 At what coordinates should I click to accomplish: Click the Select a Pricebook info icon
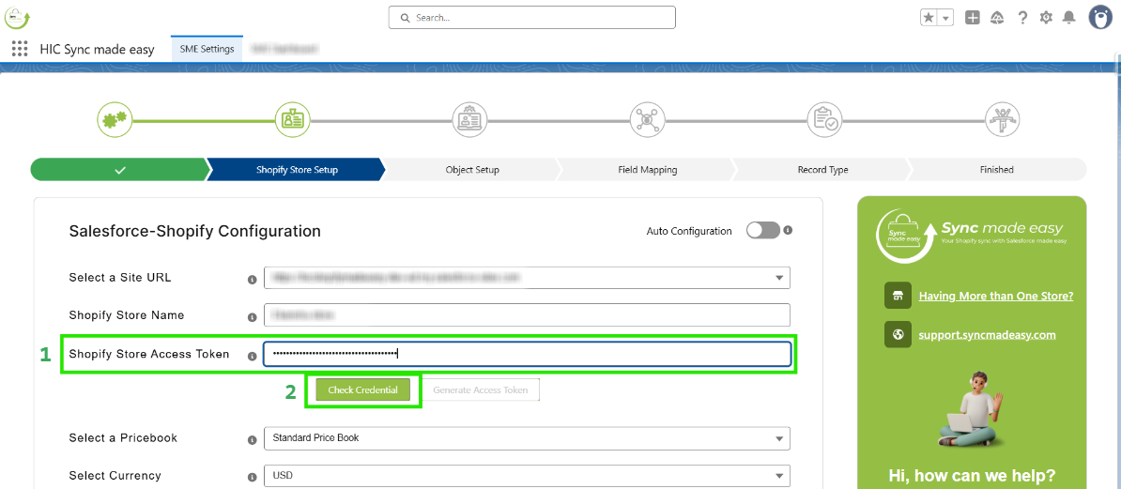point(252,439)
